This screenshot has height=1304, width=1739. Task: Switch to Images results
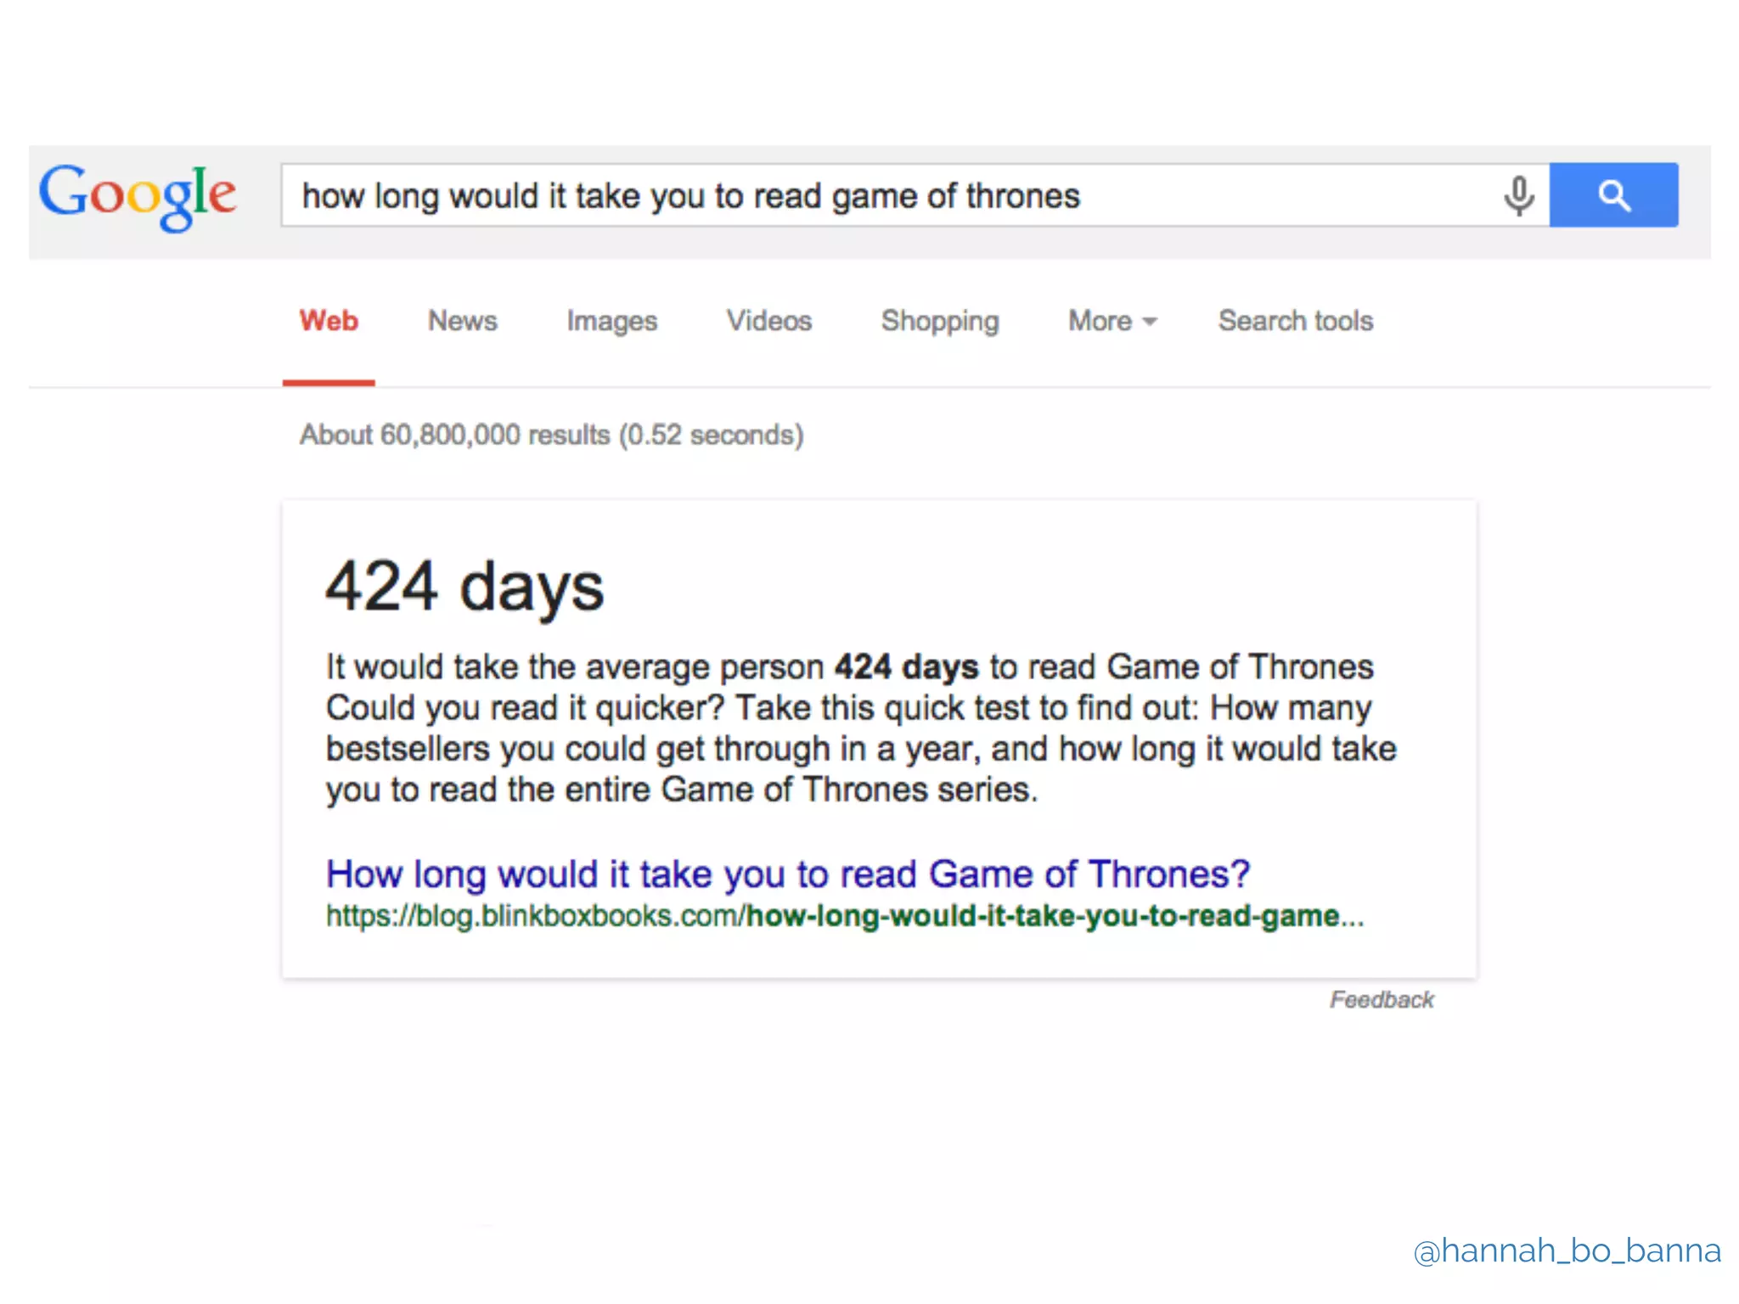pyautogui.click(x=611, y=321)
